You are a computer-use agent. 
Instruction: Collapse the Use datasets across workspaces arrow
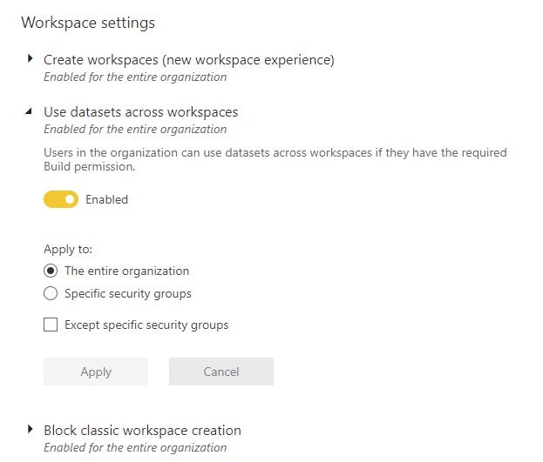point(29,111)
